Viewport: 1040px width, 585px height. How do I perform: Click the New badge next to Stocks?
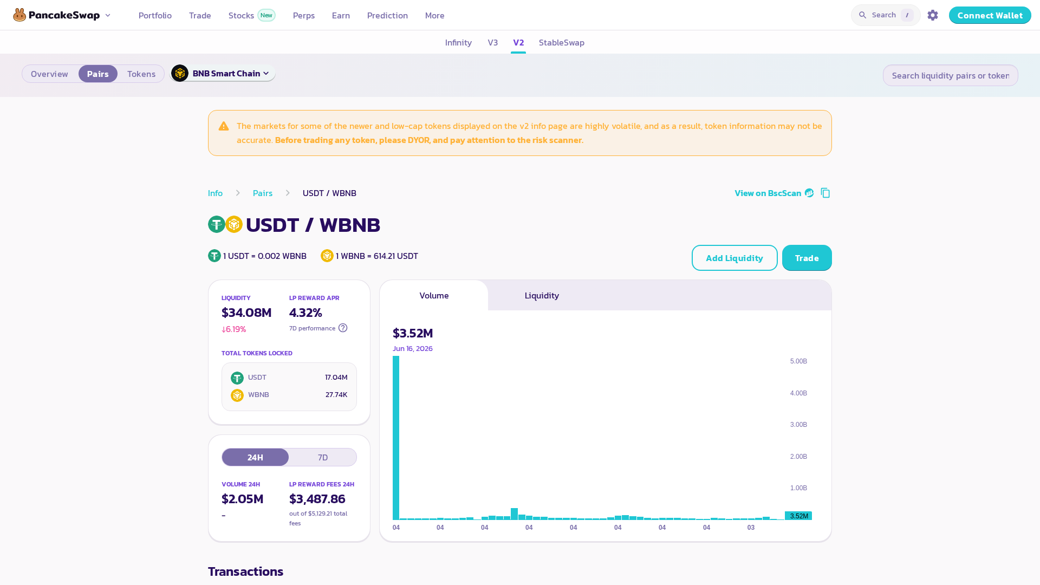266,15
